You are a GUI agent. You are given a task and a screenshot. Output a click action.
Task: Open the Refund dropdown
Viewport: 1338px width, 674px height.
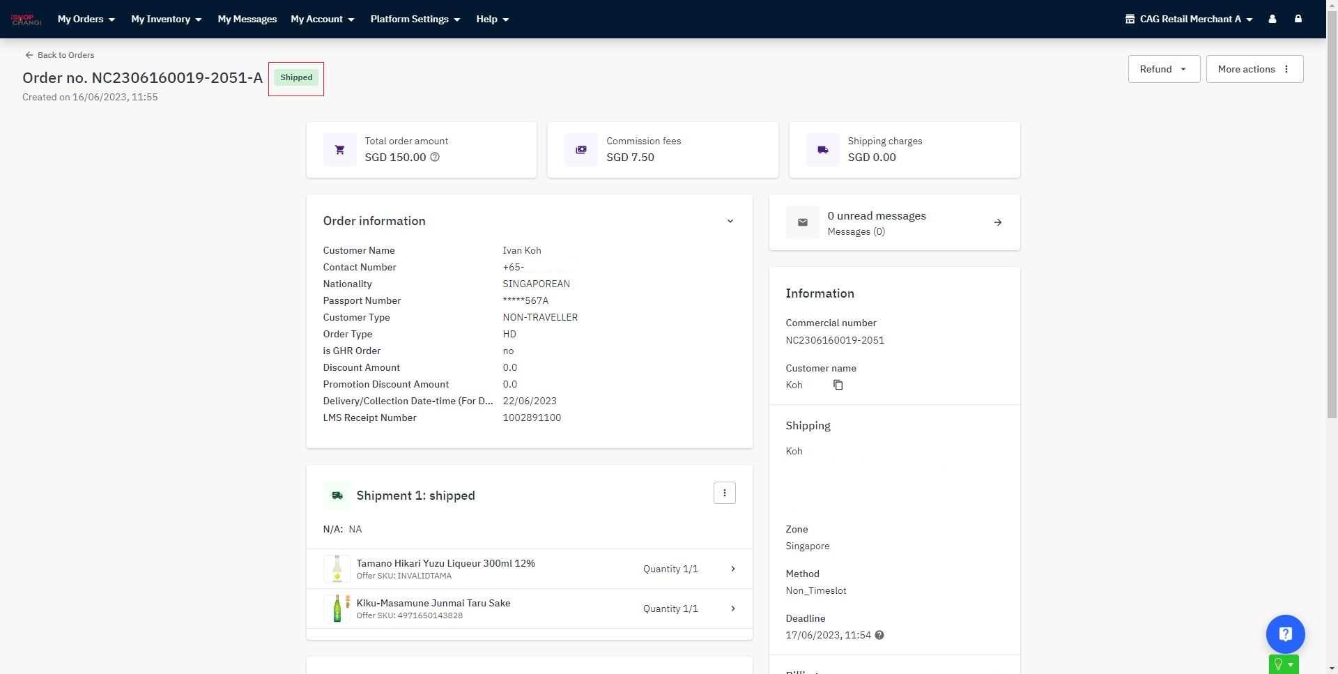(1163, 69)
